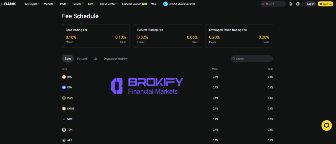Open the live chat support bubble
The height and width of the screenshot is (144, 336).
coord(326,125)
